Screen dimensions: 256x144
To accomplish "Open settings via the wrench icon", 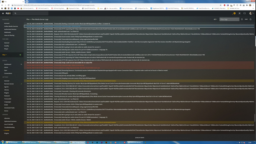I will click(x=239, y=13).
